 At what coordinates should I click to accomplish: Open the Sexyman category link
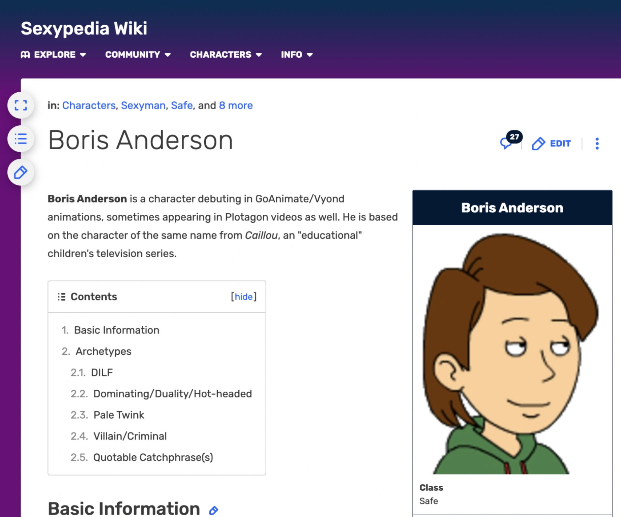tap(143, 105)
